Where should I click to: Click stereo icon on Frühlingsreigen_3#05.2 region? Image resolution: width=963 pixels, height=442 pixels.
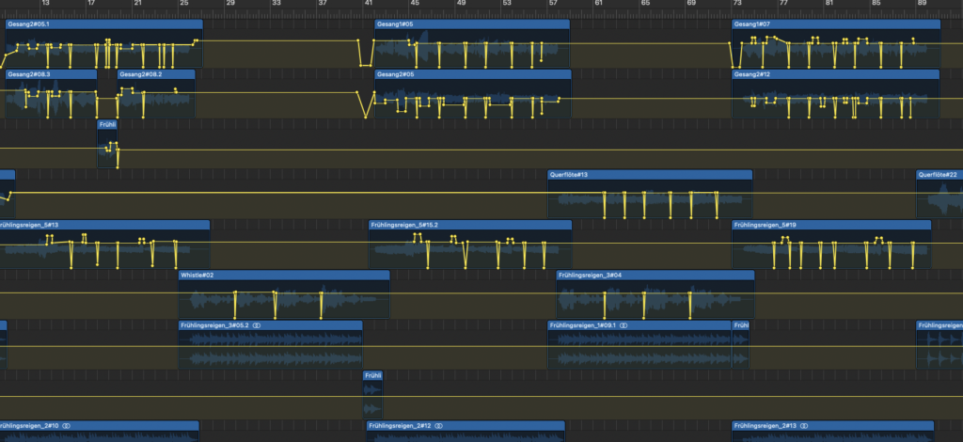pyautogui.click(x=257, y=325)
